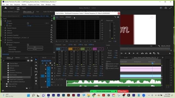
Task: Toggle the Volume Bypass checkbox
Action: coord(28,23)
